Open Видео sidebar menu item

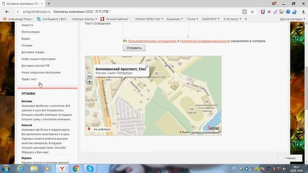coord(26,38)
